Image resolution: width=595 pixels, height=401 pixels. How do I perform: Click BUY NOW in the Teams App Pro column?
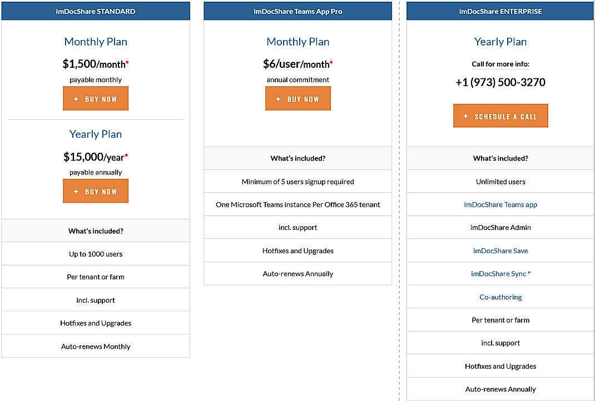click(298, 98)
